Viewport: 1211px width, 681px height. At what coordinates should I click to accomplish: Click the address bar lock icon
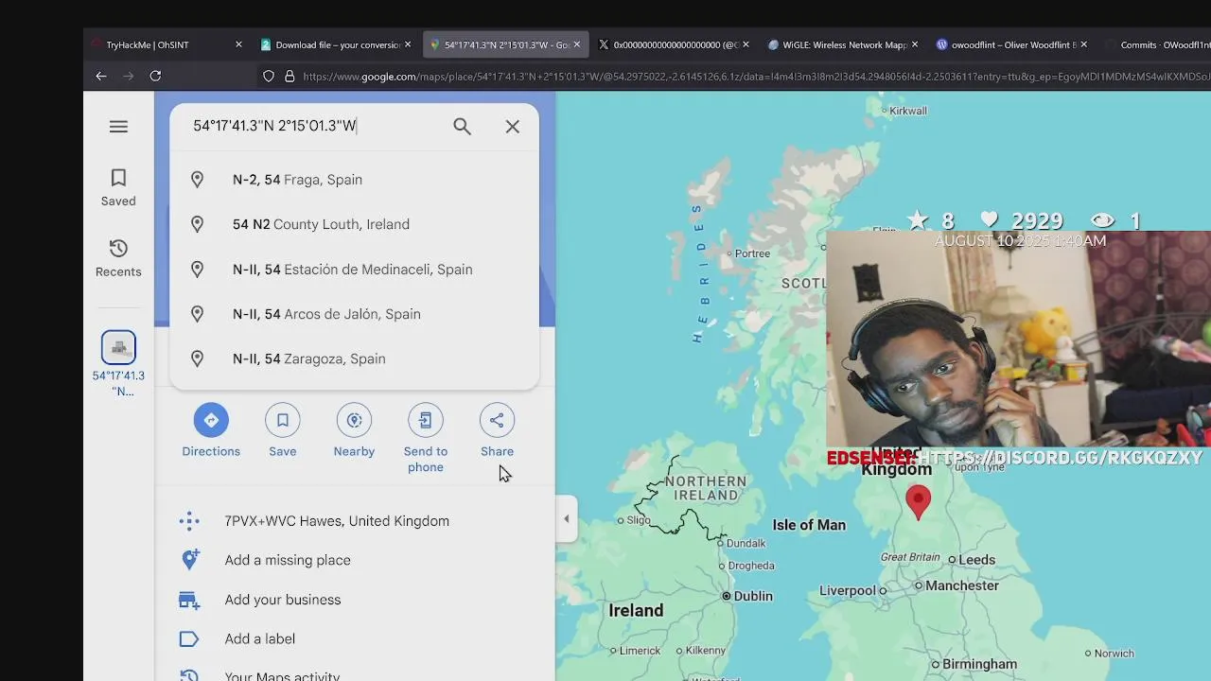click(x=290, y=77)
